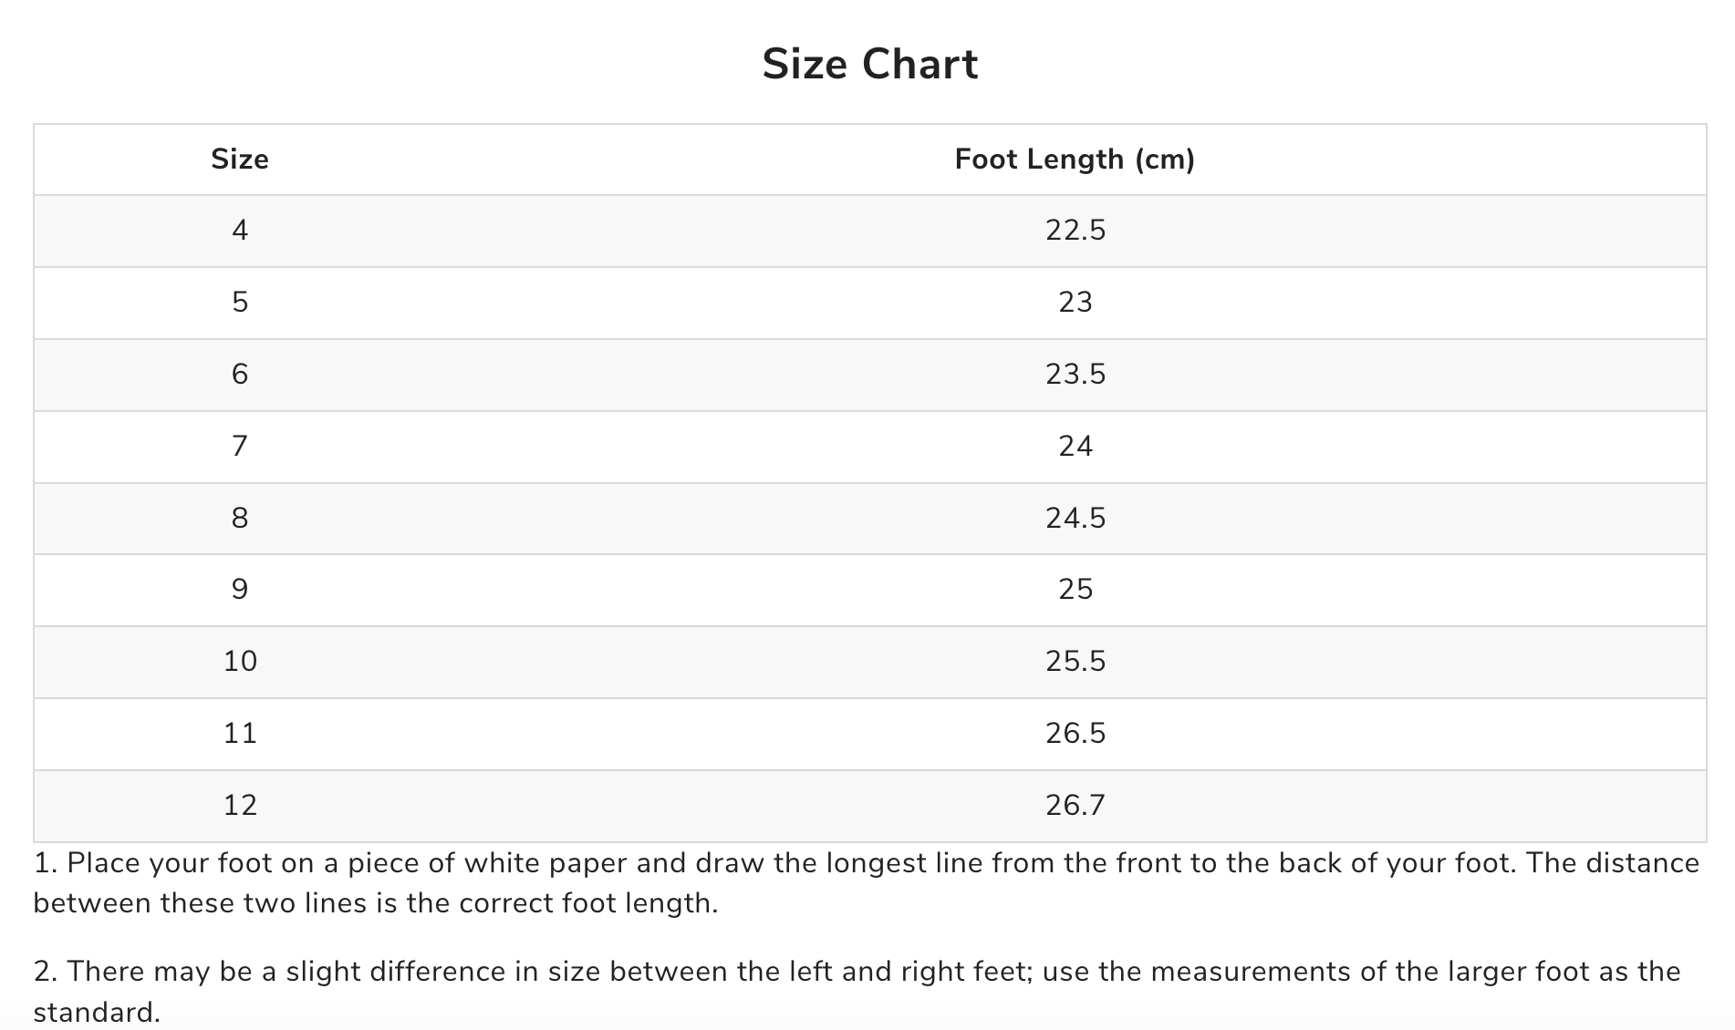Click the 26.7 foot length value
The width and height of the screenshot is (1735, 1030).
click(x=1075, y=806)
